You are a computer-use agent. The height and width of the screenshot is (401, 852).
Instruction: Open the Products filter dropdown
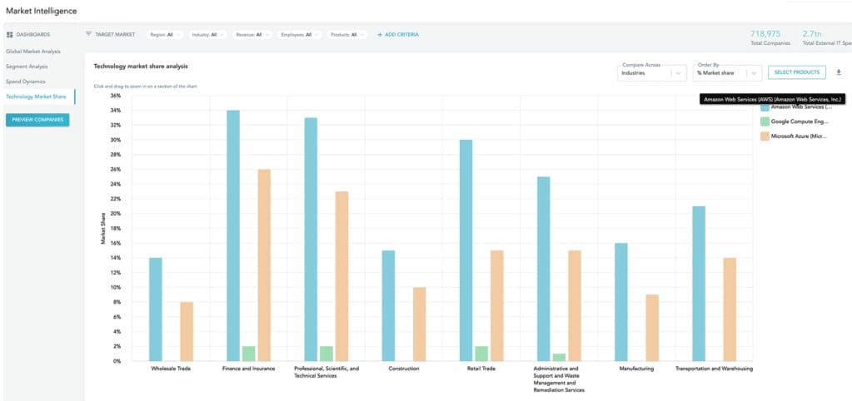346,34
